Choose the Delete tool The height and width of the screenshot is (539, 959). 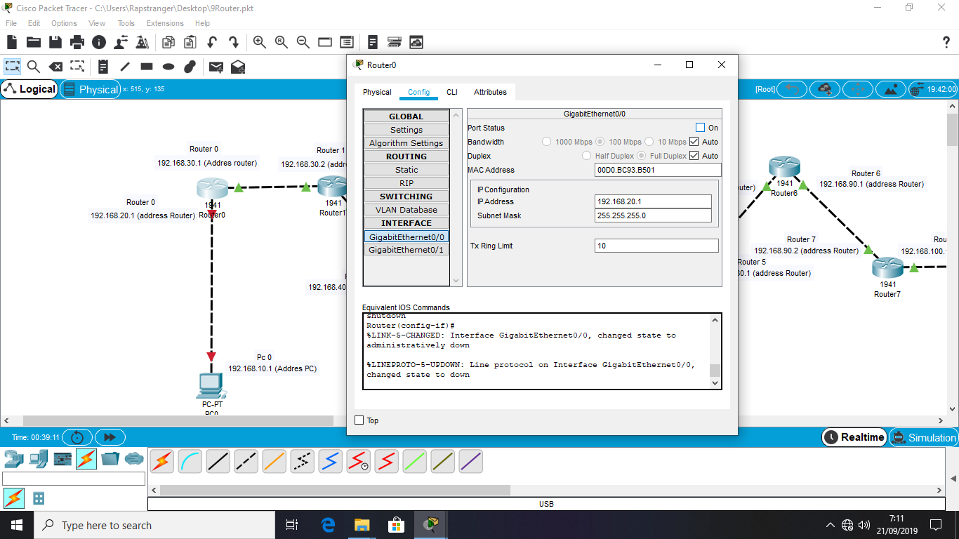point(55,67)
